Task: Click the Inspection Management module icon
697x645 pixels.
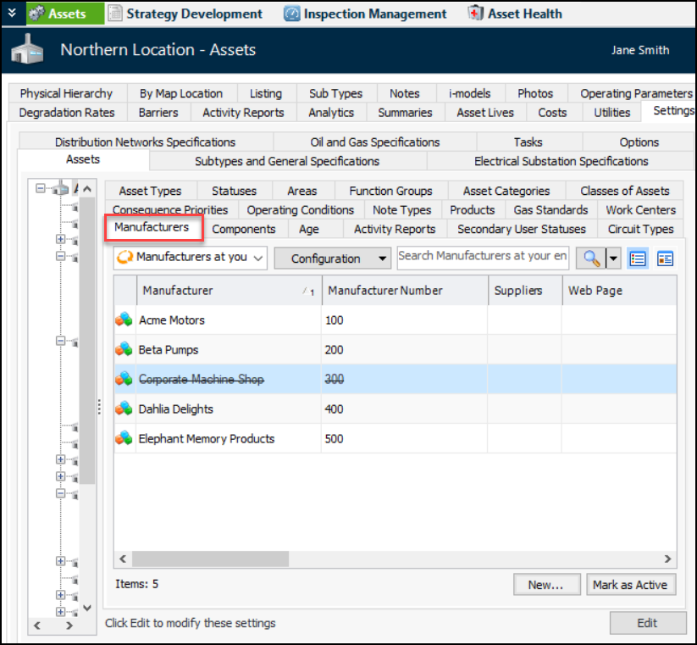Action: pyautogui.click(x=292, y=14)
